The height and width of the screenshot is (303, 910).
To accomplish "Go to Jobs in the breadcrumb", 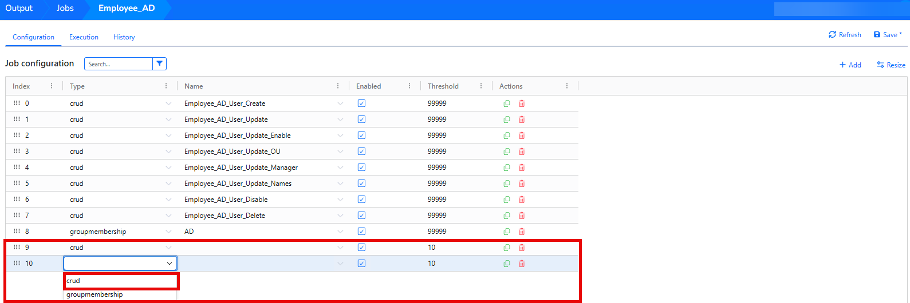I will click(65, 8).
